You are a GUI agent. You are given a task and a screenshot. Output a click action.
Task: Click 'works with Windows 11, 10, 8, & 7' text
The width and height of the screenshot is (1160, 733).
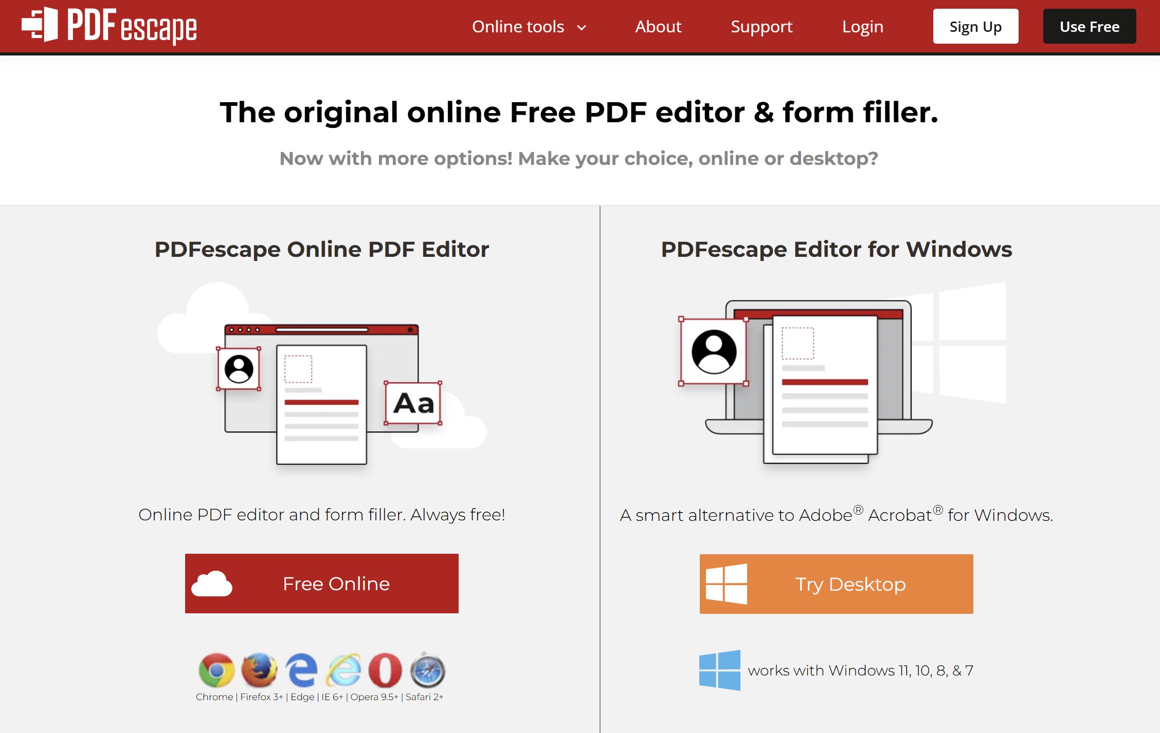coord(861,671)
